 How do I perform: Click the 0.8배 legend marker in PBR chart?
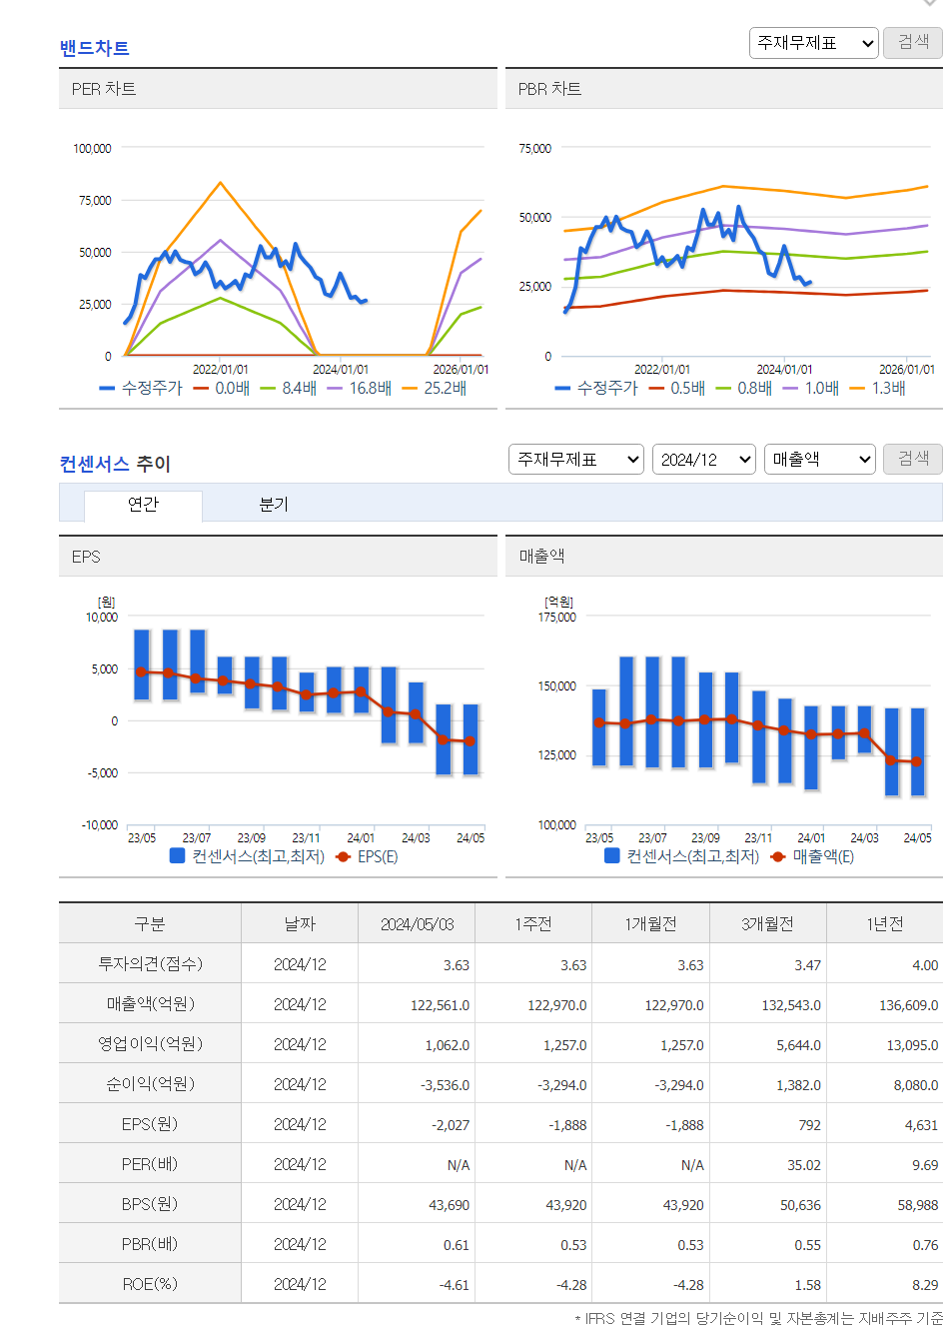point(724,388)
